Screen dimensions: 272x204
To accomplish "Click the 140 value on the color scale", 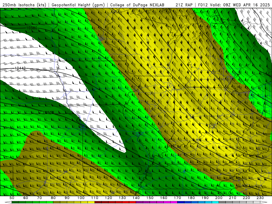I will (x=136, y=198).
